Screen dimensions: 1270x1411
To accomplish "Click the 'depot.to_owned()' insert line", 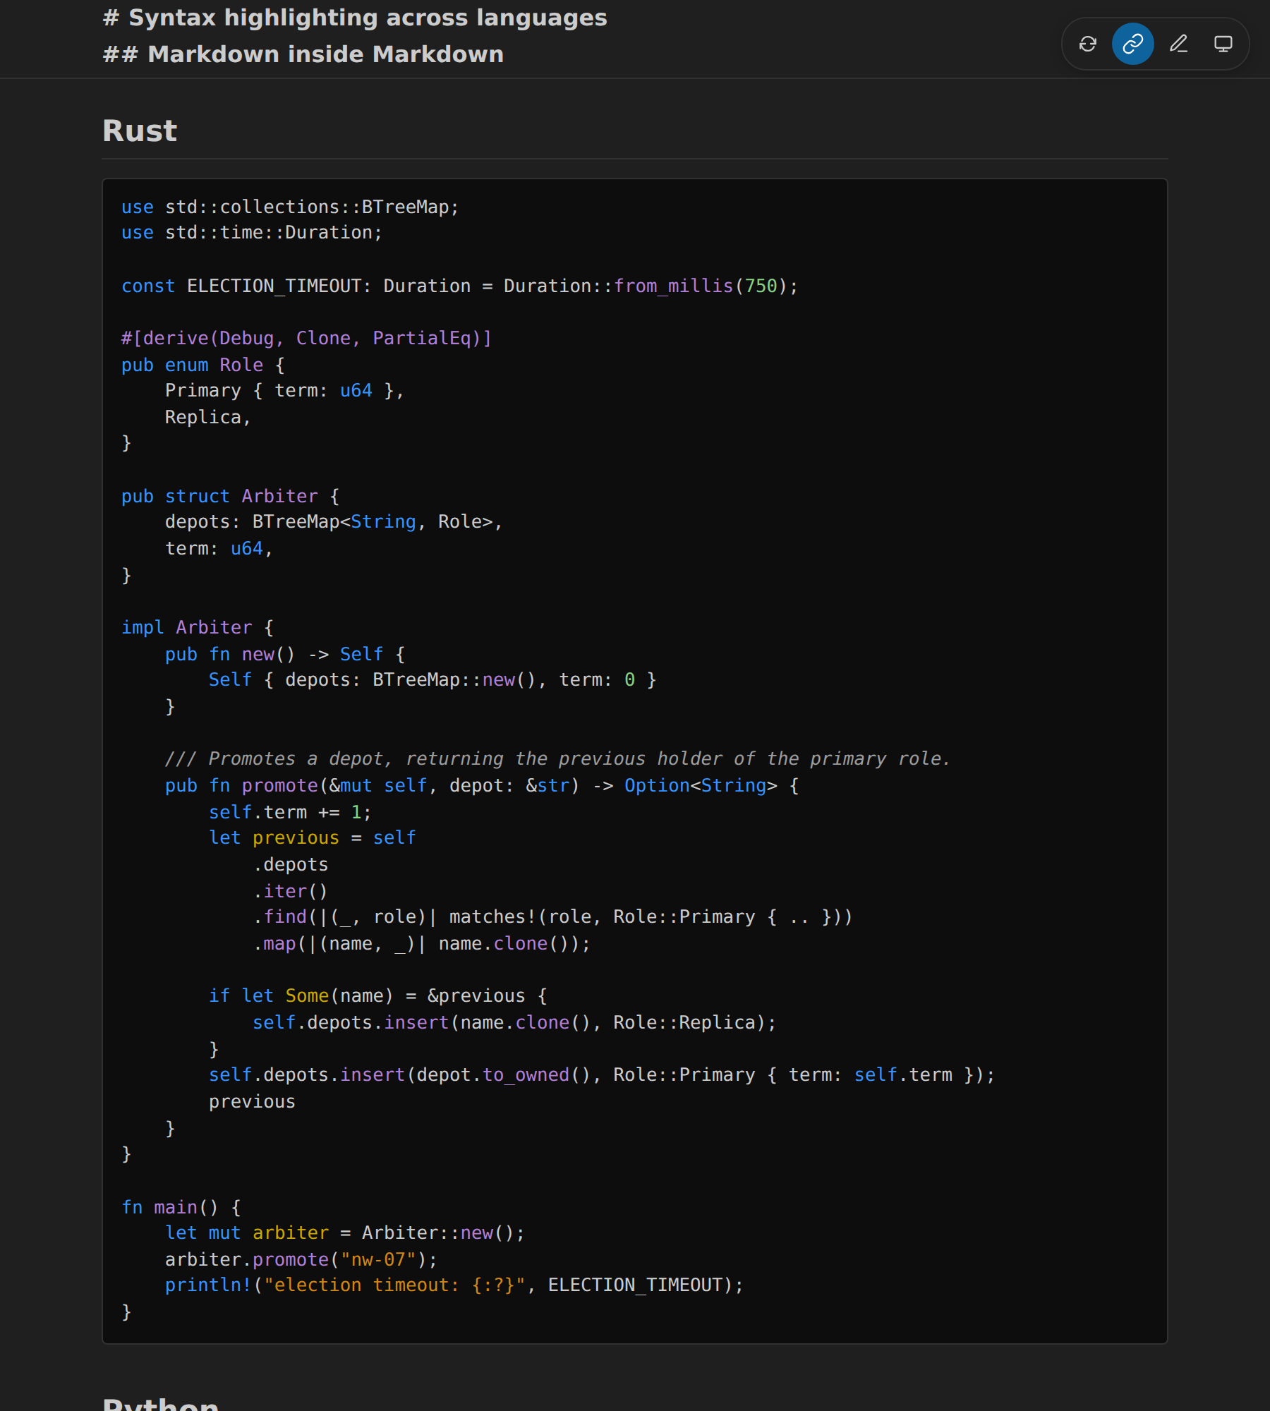I will pos(602,1074).
